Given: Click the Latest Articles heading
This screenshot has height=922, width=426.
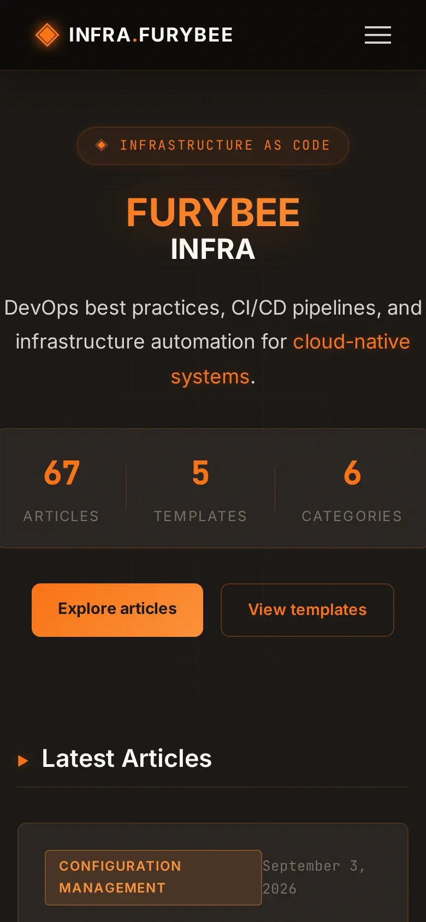Looking at the screenshot, I should (127, 758).
